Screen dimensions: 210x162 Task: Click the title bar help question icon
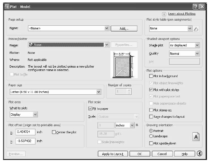(x=195, y=6)
